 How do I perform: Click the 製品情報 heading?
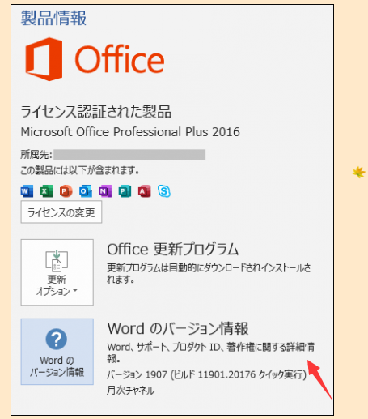click(x=54, y=19)
